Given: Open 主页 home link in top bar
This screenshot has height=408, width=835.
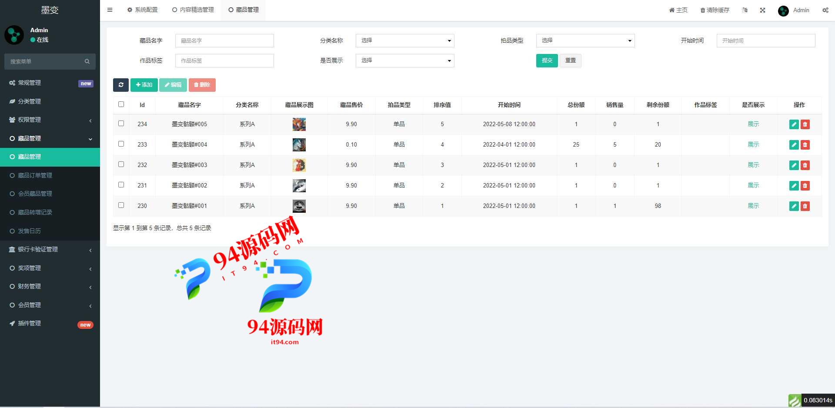Looking at the screenshot, I should click(678, 10).
